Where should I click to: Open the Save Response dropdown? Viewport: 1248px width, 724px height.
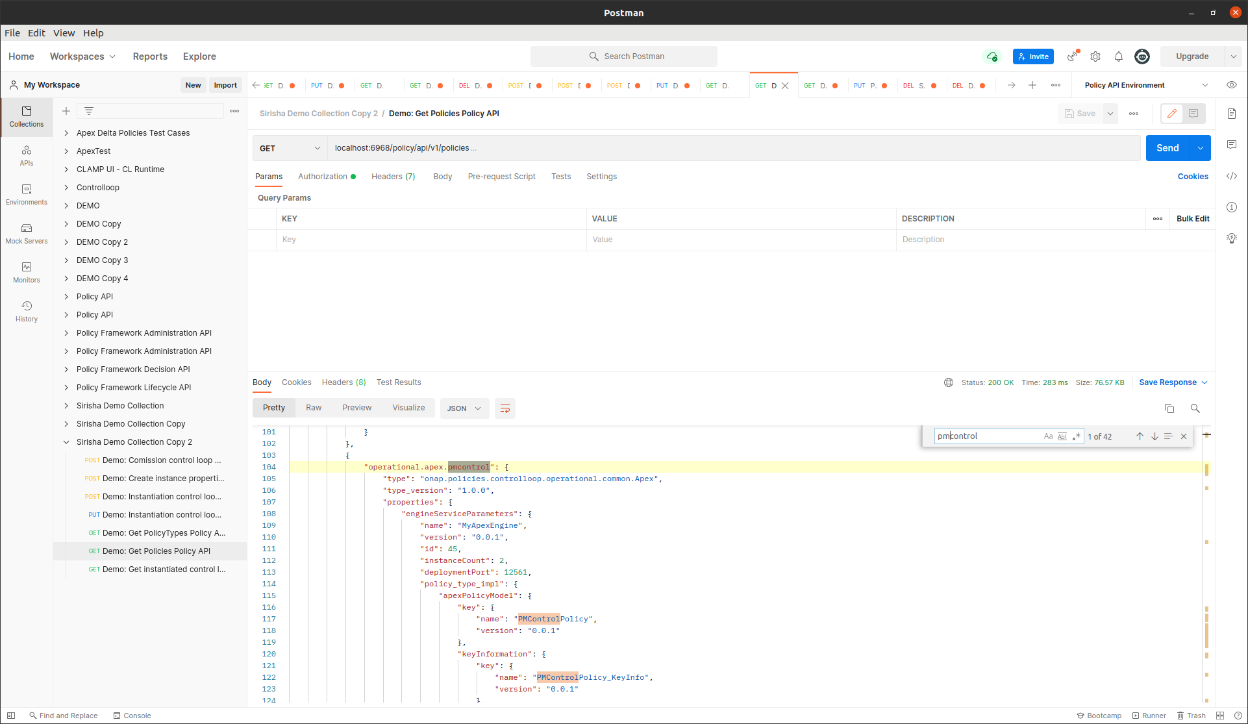(x=1173, y=382)
